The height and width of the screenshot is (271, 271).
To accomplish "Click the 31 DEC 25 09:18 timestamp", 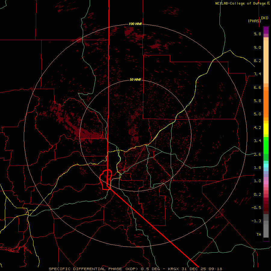I will 202,269.
